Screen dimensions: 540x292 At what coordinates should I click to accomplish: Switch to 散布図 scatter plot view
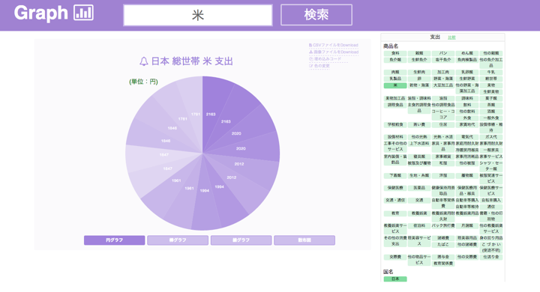(304, 240)
